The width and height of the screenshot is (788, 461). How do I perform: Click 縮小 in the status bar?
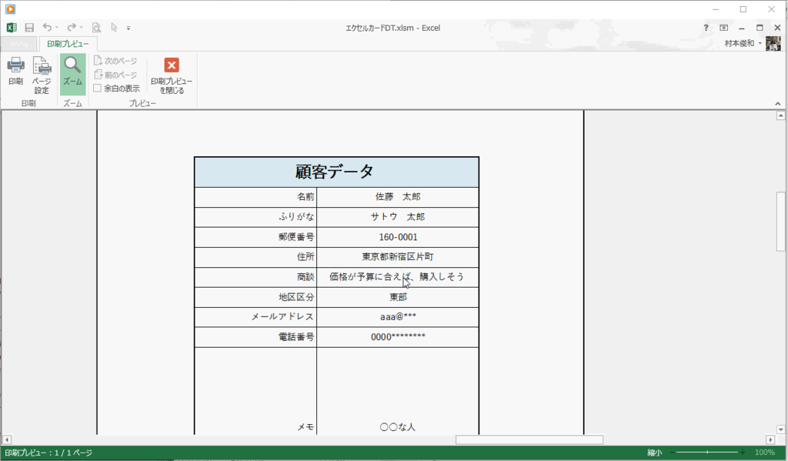(654, 453)
